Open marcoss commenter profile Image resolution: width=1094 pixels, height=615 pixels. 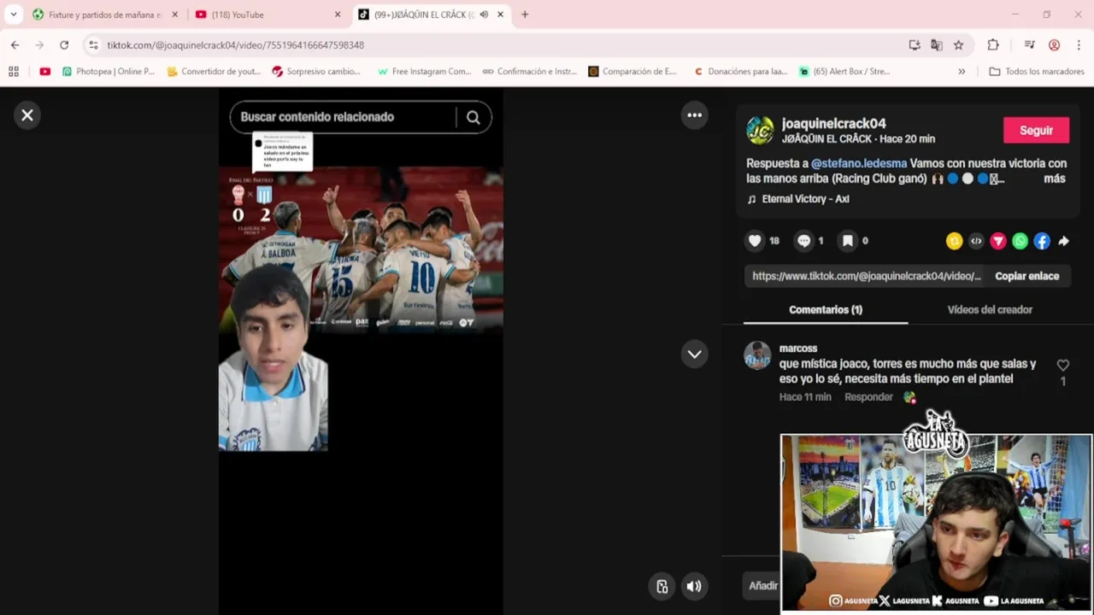click(x=798, y=348)
